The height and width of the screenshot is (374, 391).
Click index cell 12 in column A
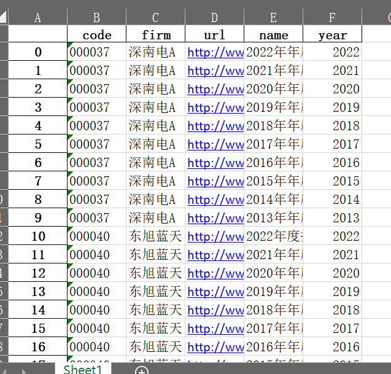click(x=38, y=273)
